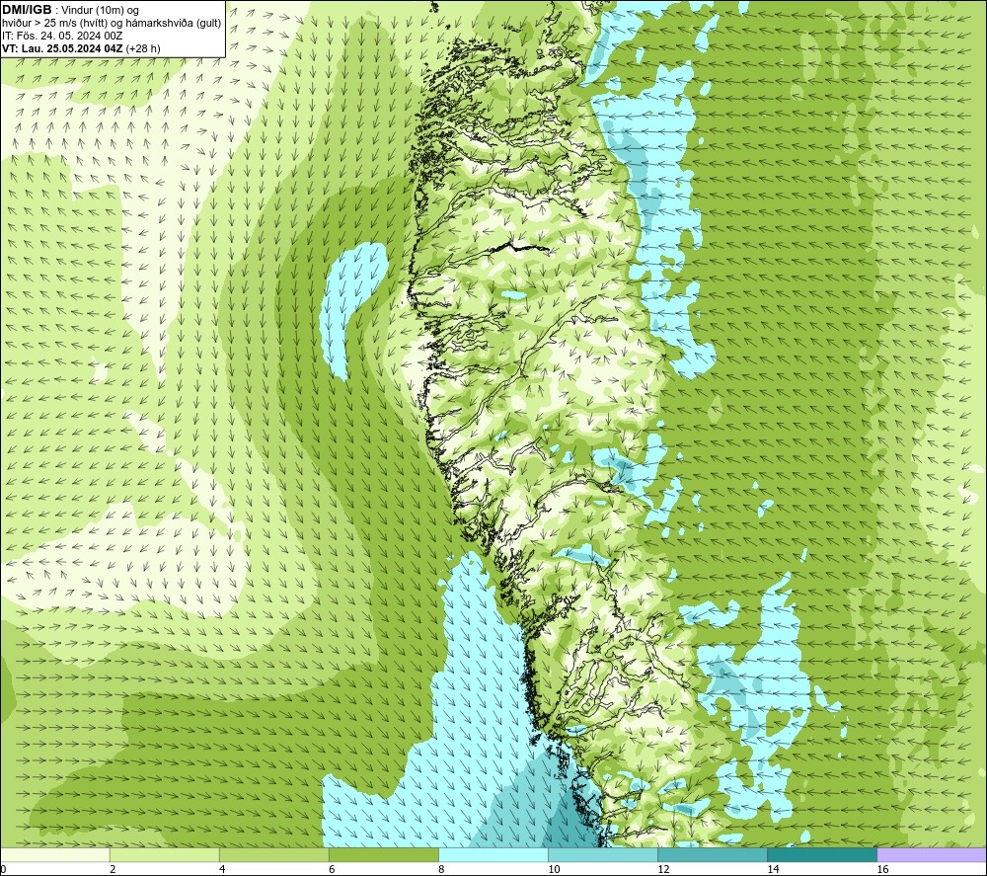Click the "(+28 h)" forecast offset text
Screen dimensions: 987x876
pos(143,48)
